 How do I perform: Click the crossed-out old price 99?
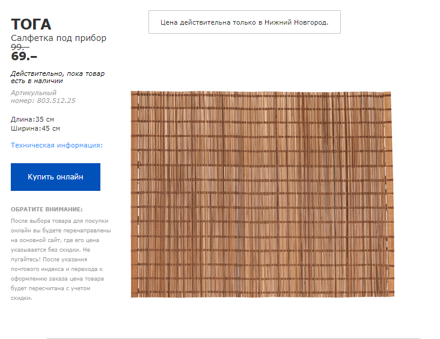[20, 47]
